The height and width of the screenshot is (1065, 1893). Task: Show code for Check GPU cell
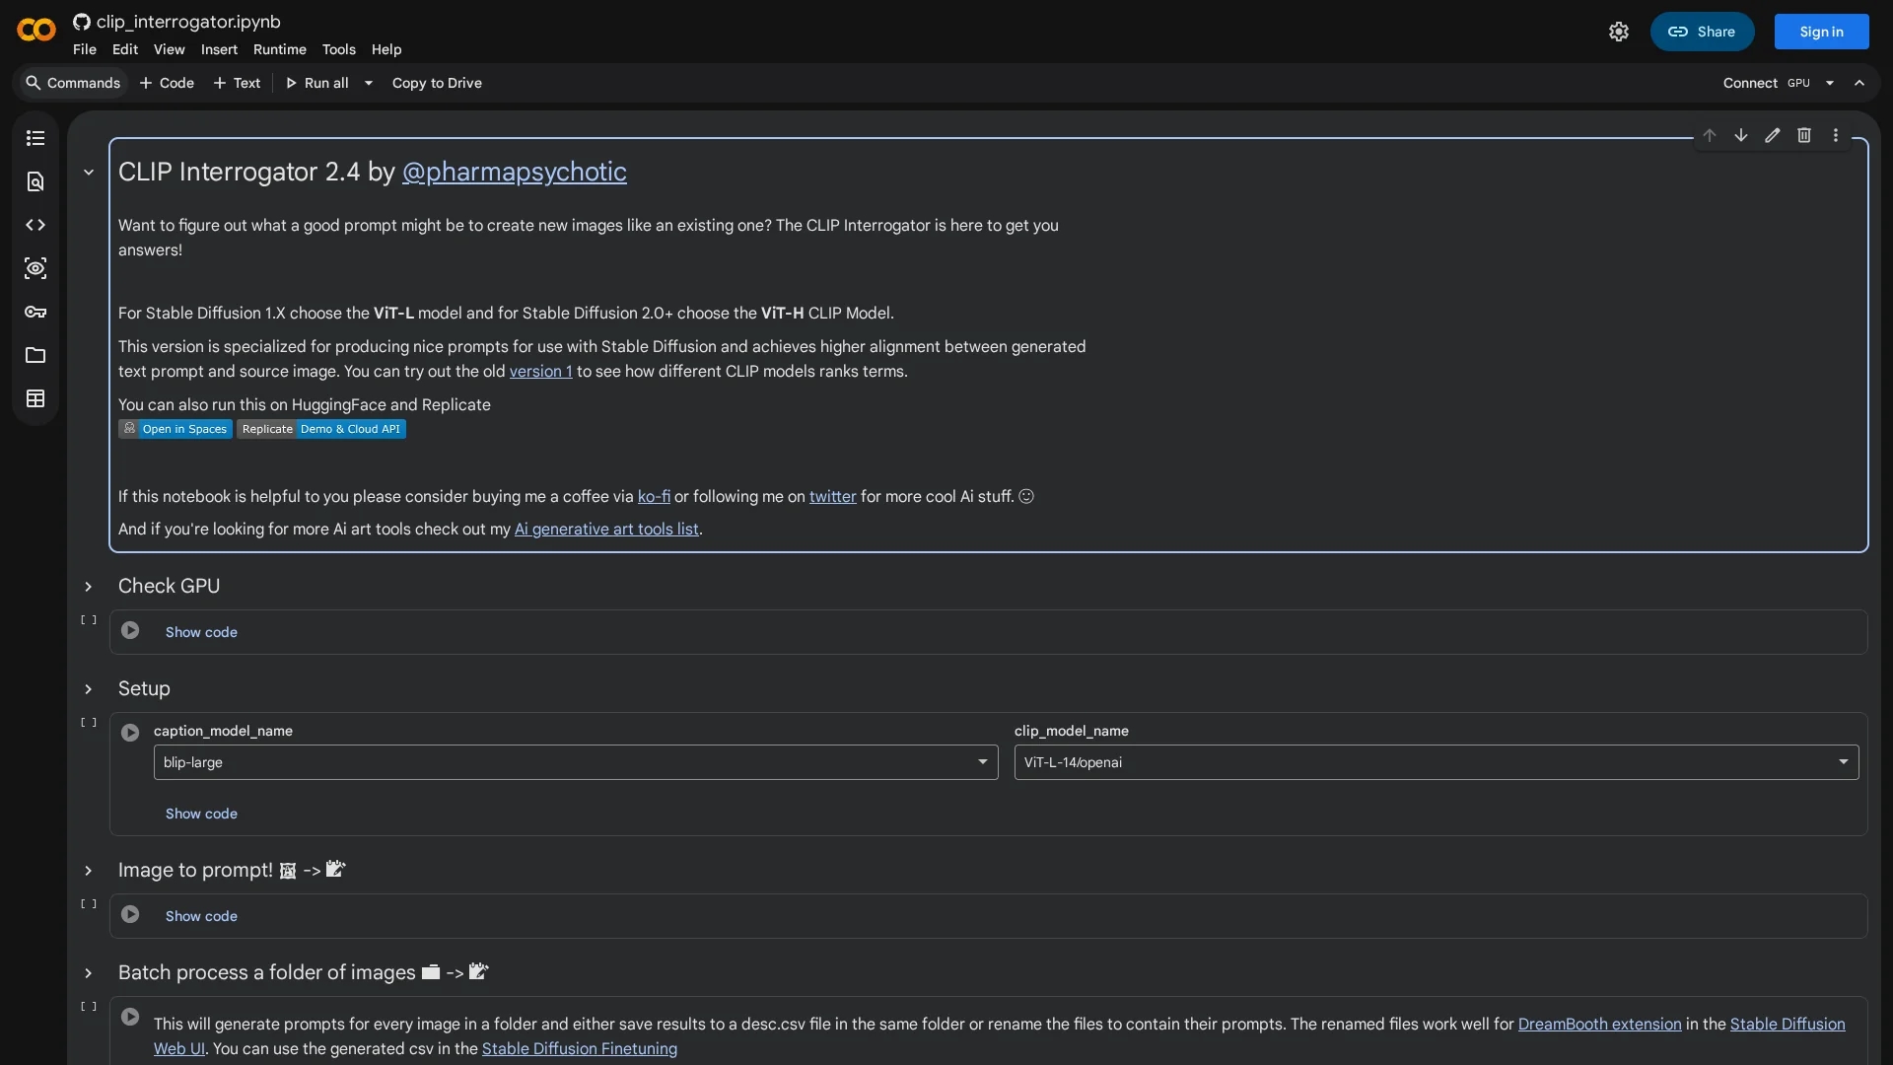pos(201,632)
